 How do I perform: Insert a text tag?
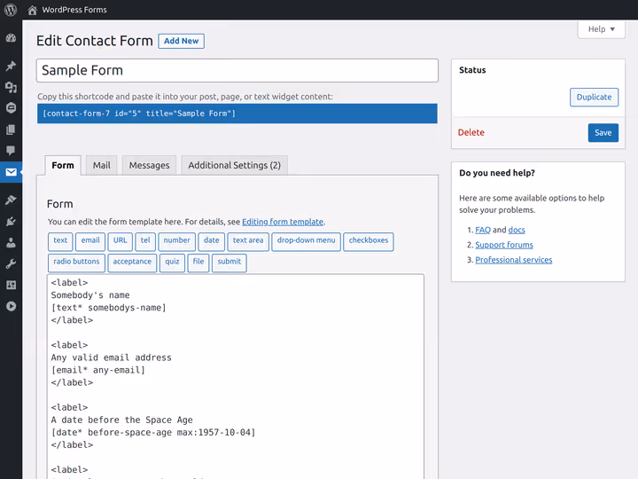click(60, 241)
